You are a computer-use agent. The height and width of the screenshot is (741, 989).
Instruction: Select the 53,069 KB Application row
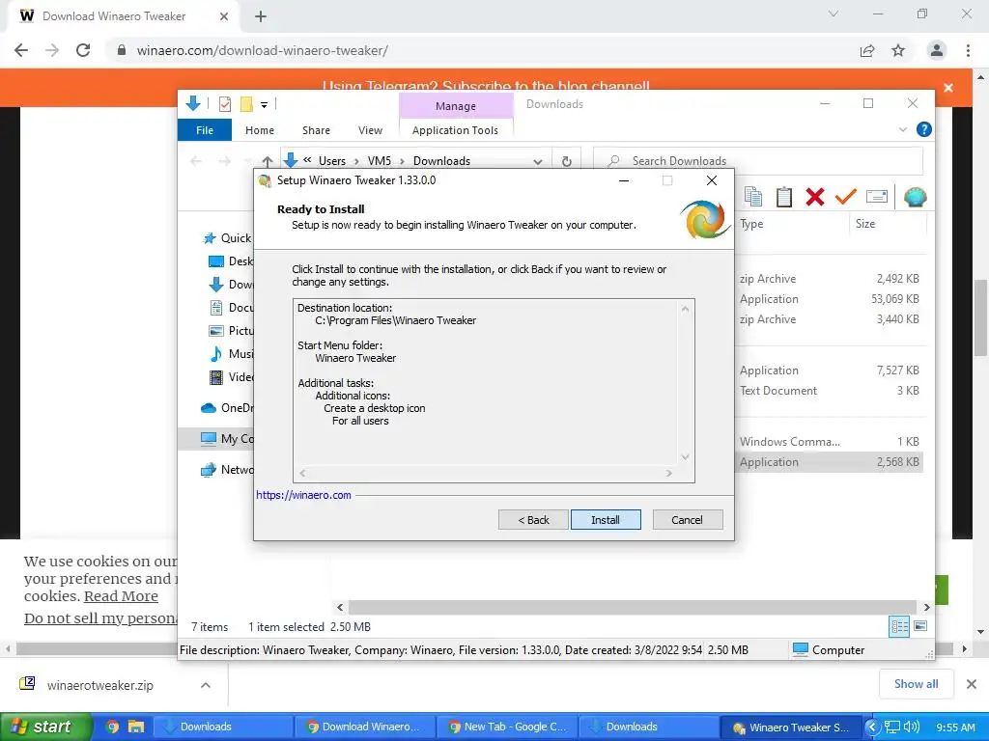[x=830, y=299]
